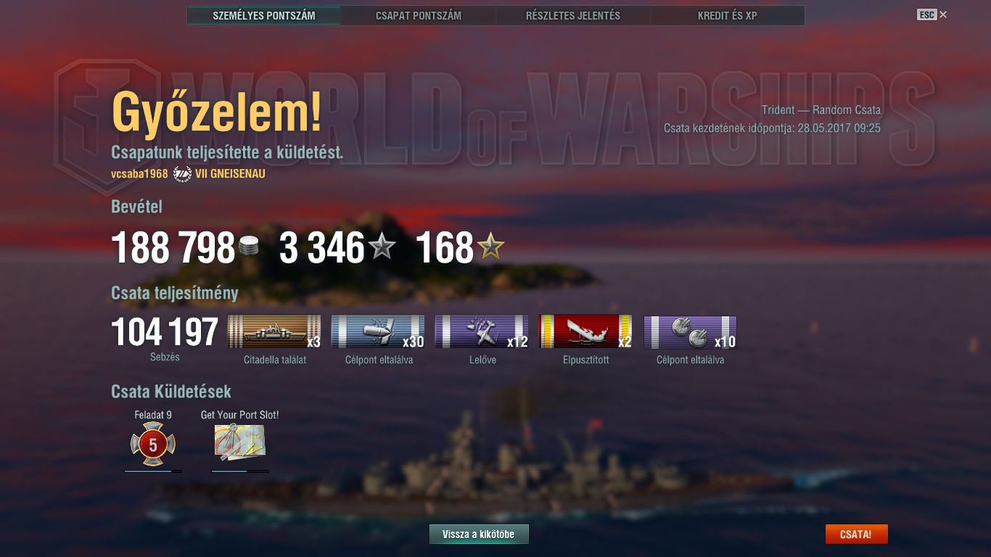Switch to Csapat Pontszám tab
The height and width of the screenshot is (557, 991).
(419, 15)
